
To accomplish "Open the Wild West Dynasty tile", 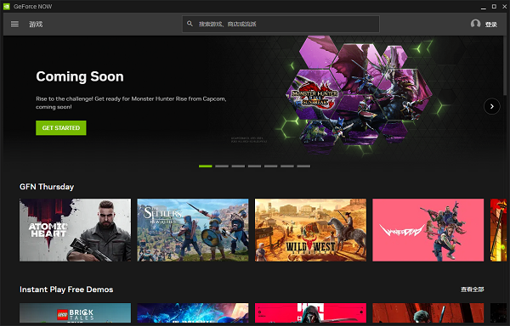I will pos(310,230).
